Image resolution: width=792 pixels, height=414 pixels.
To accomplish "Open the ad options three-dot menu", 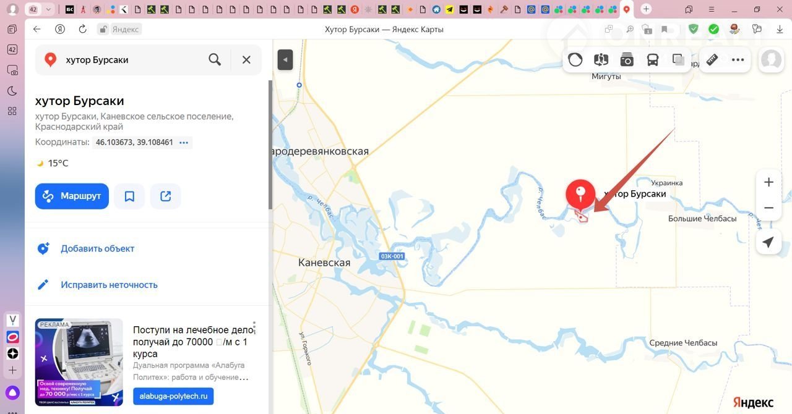I will 254,327.
